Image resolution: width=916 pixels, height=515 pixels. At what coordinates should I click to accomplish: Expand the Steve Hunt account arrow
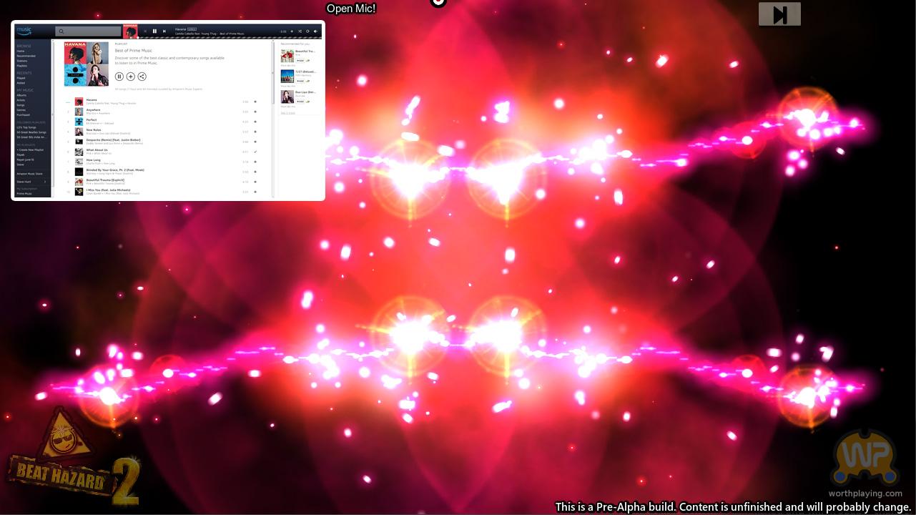pyautogui.click(x=45, y=182)
